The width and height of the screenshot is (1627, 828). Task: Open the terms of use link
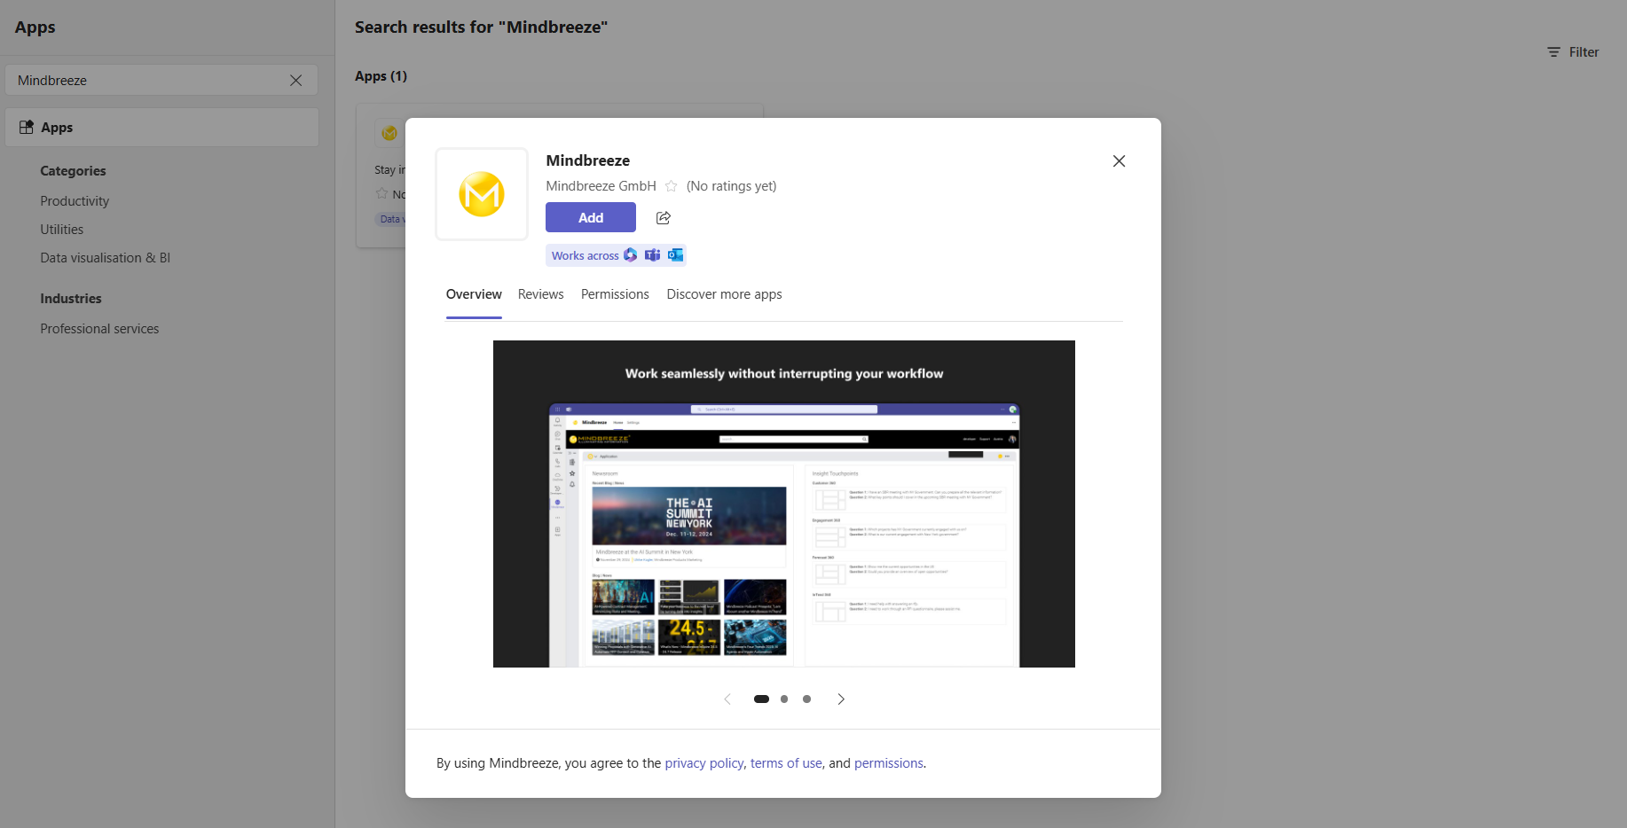point(786,763)
